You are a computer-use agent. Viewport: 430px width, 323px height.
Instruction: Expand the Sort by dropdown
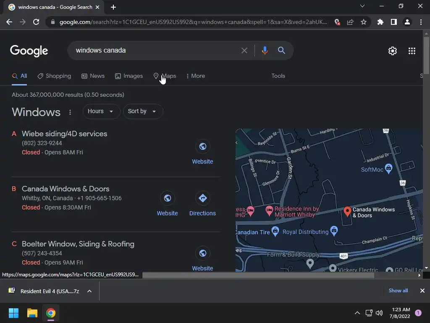click(143, 111)
